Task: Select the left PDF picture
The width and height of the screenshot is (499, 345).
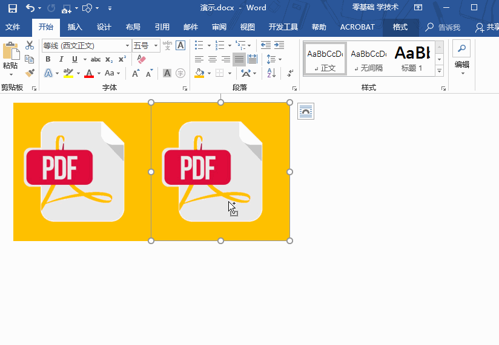Action: (82, 172)
